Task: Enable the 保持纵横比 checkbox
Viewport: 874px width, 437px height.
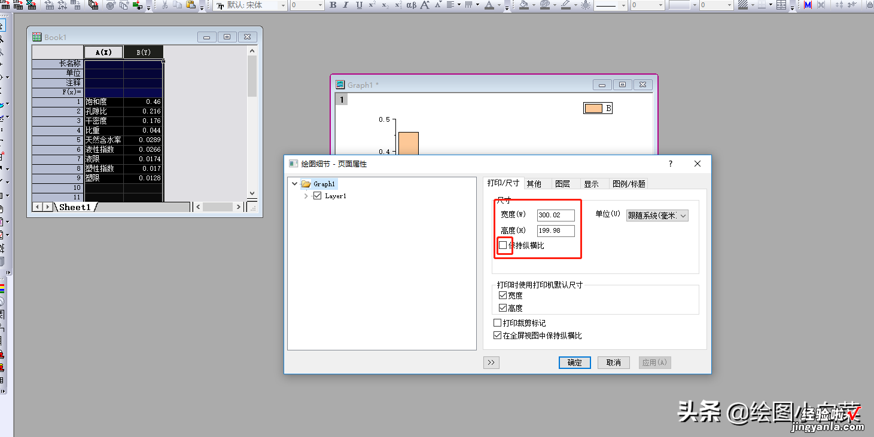Action: pos(503,245)
